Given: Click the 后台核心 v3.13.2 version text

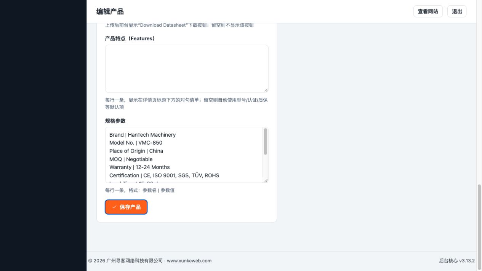Looking at the screenshot, I should point(457,261).
